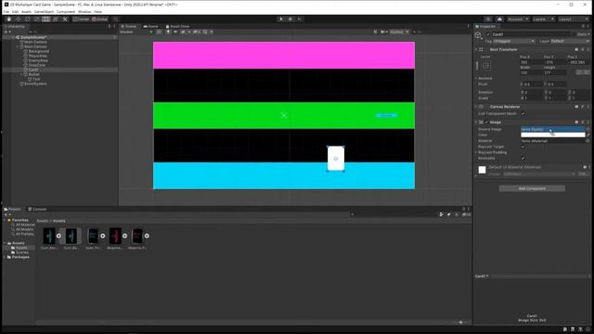594x334 pixels.
Task: Click the Pos X field
Action: pyautogui.click(x=531, y=62)
